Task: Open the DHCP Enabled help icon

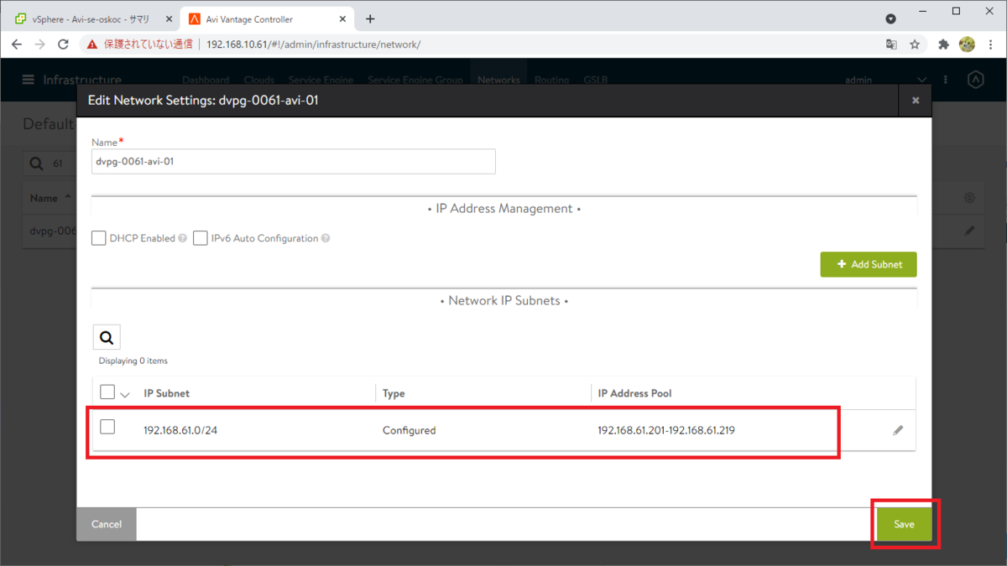Action: click(x=183, y=238)
